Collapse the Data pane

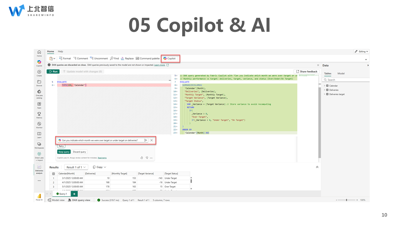coord(368,65)
